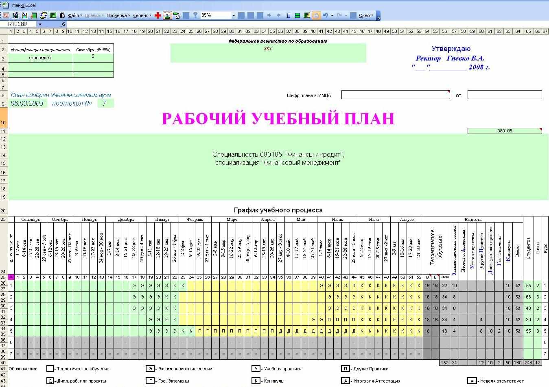The width and height of the screenshot is (549, 387).
Task: Click the undo arrow icon
Action: coord(325,15)
